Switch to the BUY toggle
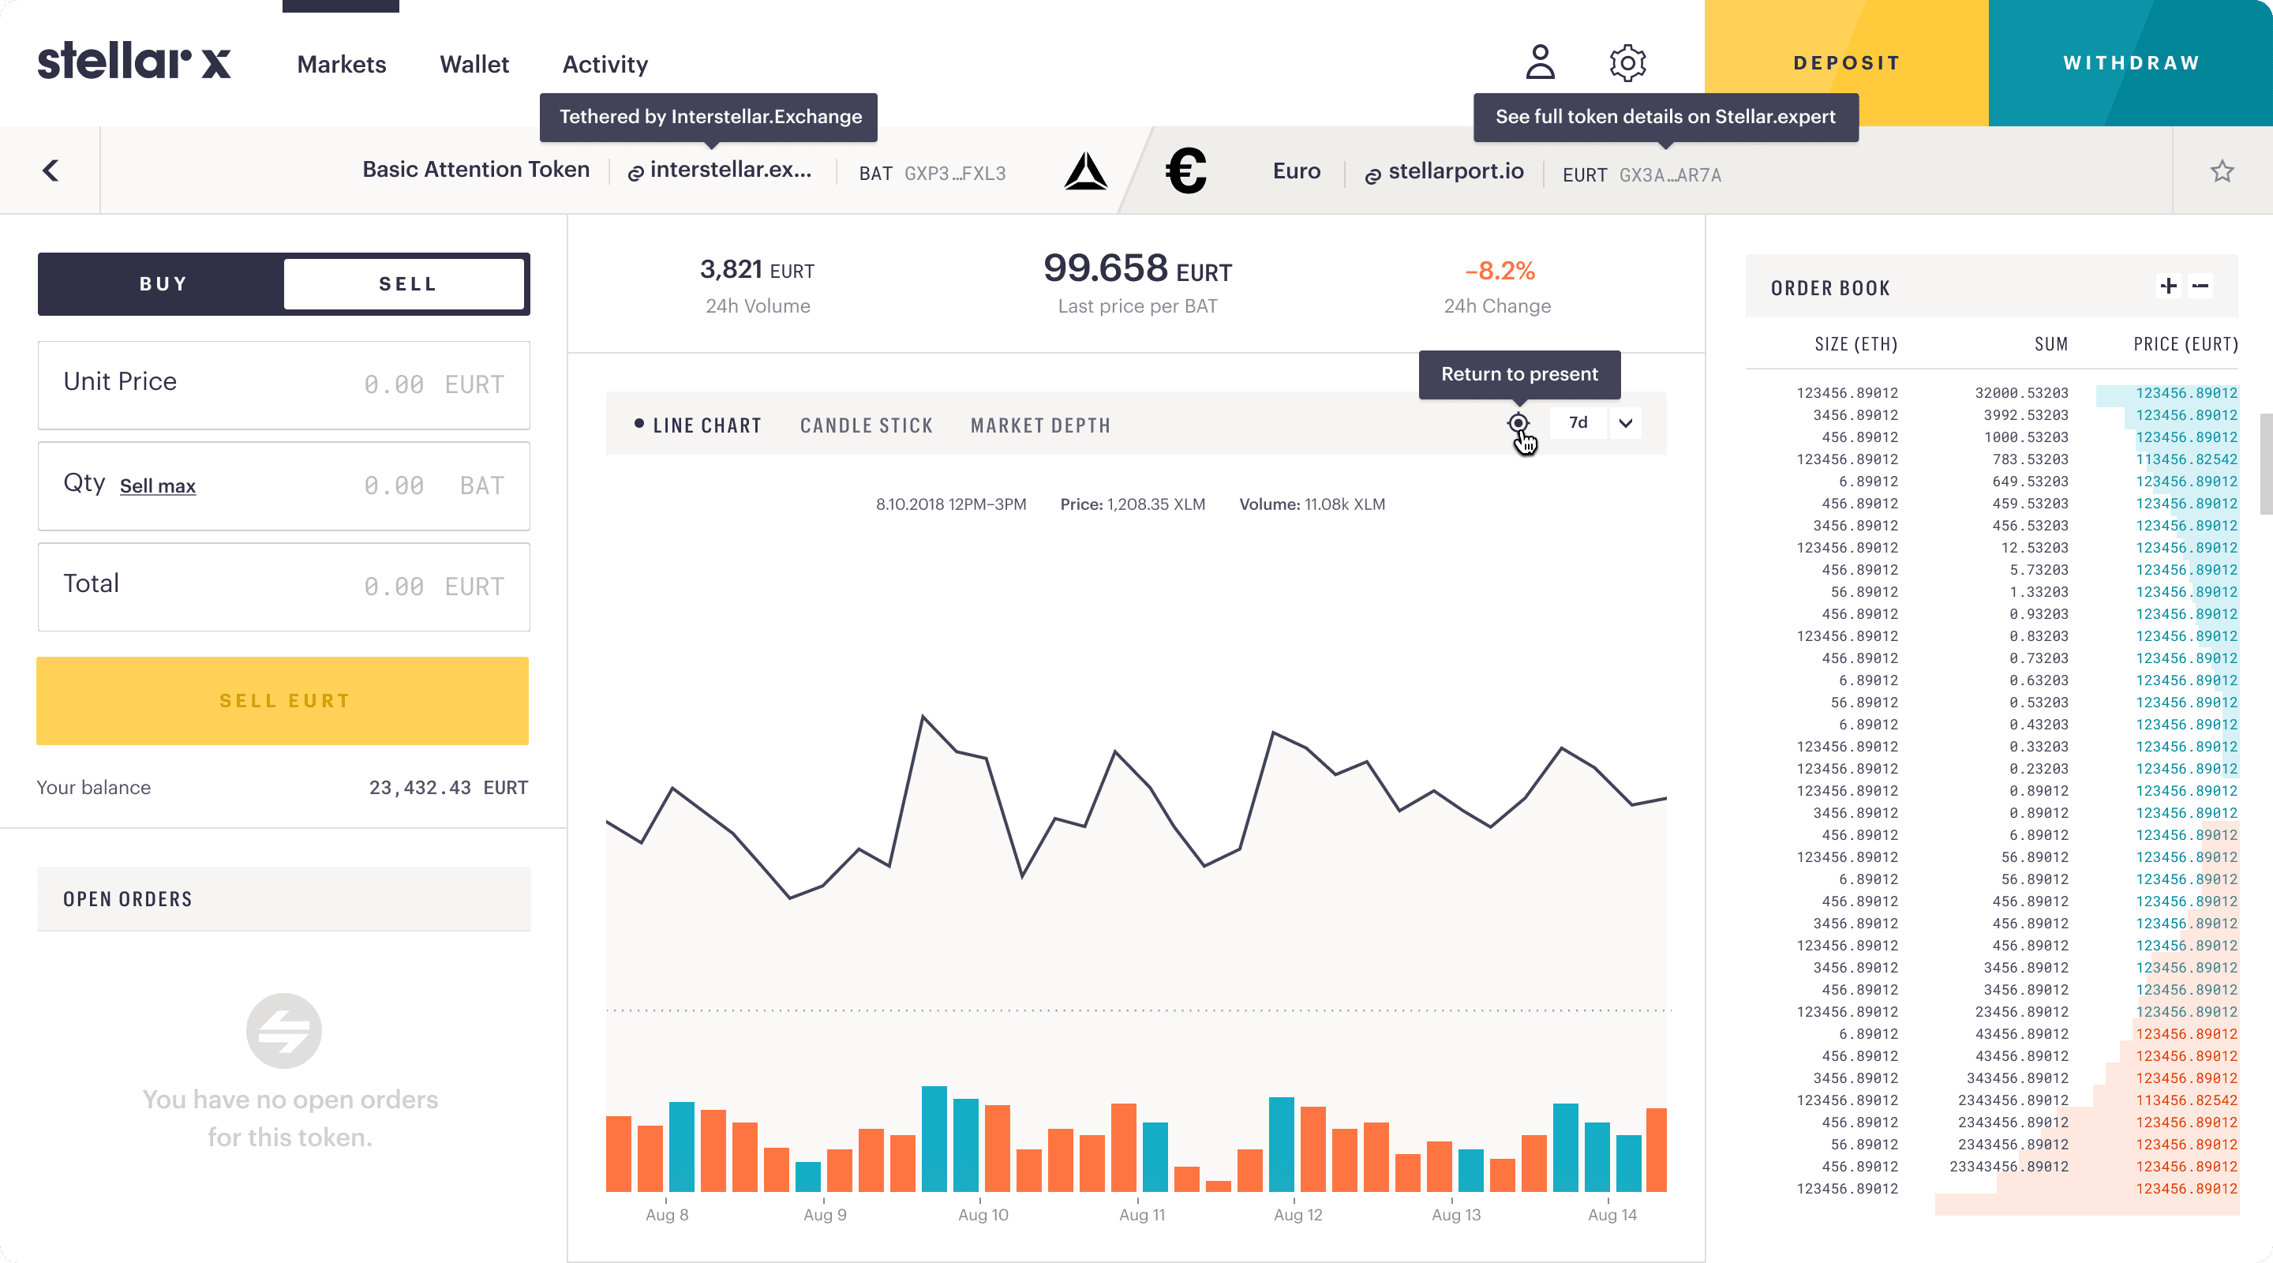2273x1263 pixels. point(163,284)
